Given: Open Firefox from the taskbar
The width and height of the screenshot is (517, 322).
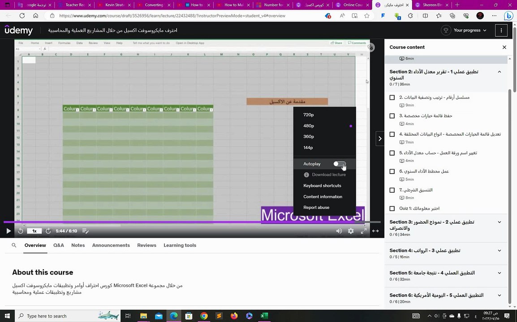Looking at the screenshot, I should pyautogui.click(x=234, y=316).
